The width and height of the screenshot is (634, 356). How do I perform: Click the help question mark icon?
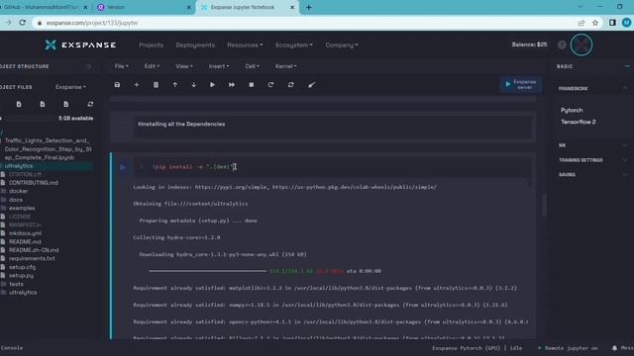tap(562, 44)
